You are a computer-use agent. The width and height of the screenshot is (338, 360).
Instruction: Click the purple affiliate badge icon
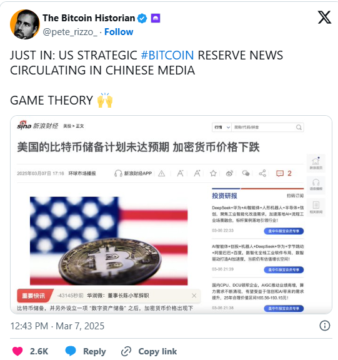coord(156,18)
